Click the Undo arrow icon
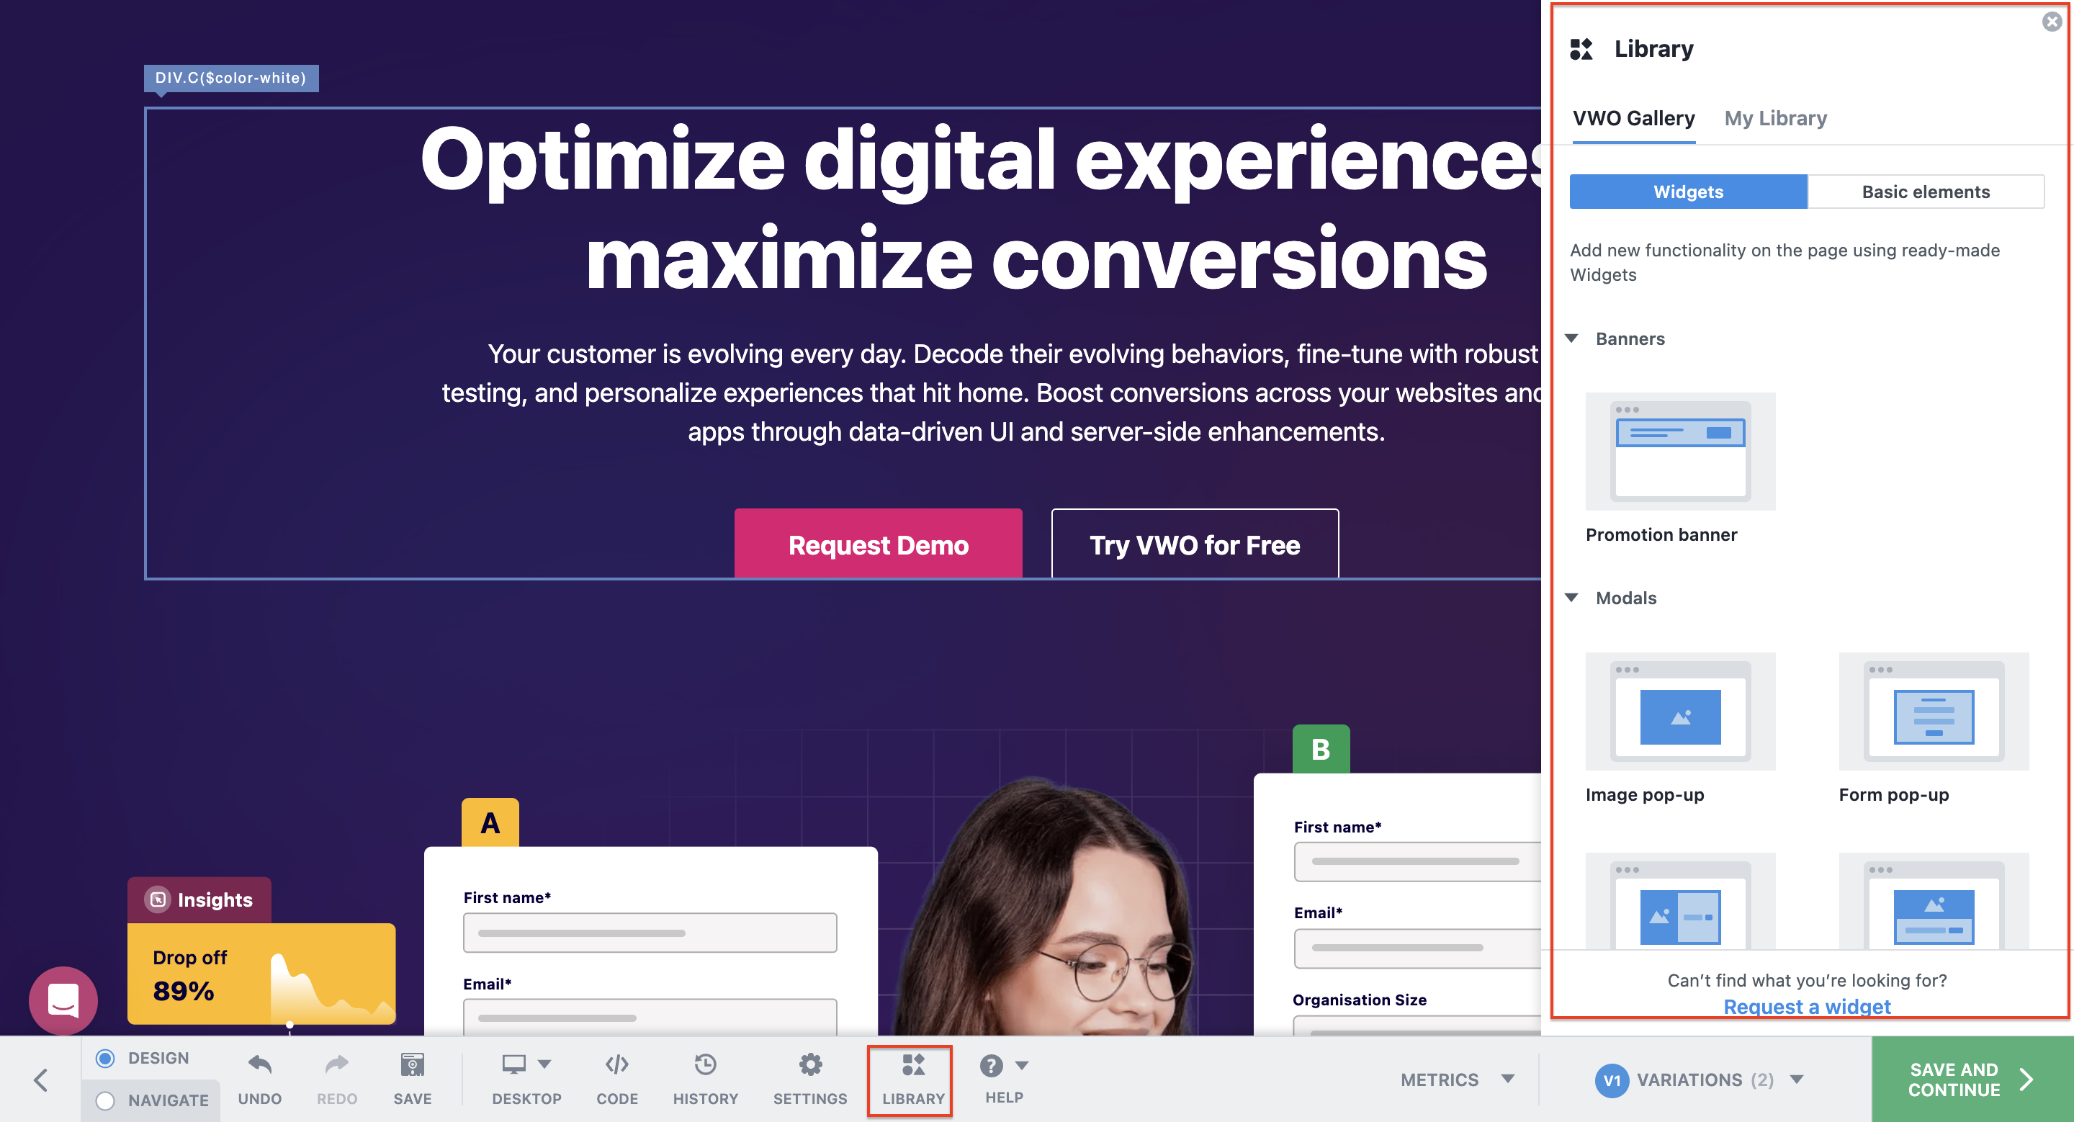2074x1122 pixels. point(259,1064)
